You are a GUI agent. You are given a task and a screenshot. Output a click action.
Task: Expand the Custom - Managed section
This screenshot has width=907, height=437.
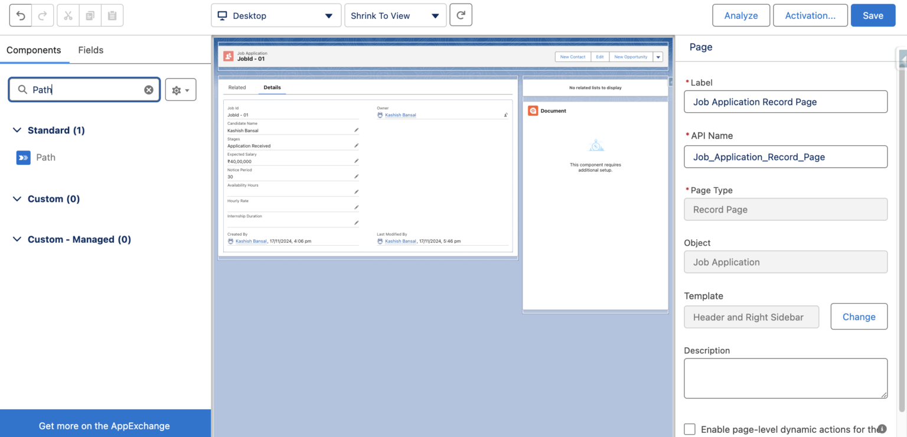[x=17, y=239]
